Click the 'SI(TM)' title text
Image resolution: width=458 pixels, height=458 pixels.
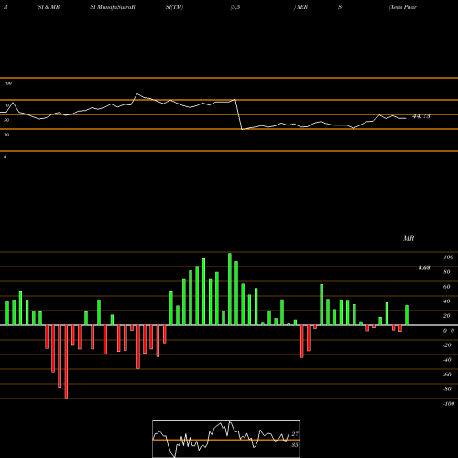tap(174, 7)
